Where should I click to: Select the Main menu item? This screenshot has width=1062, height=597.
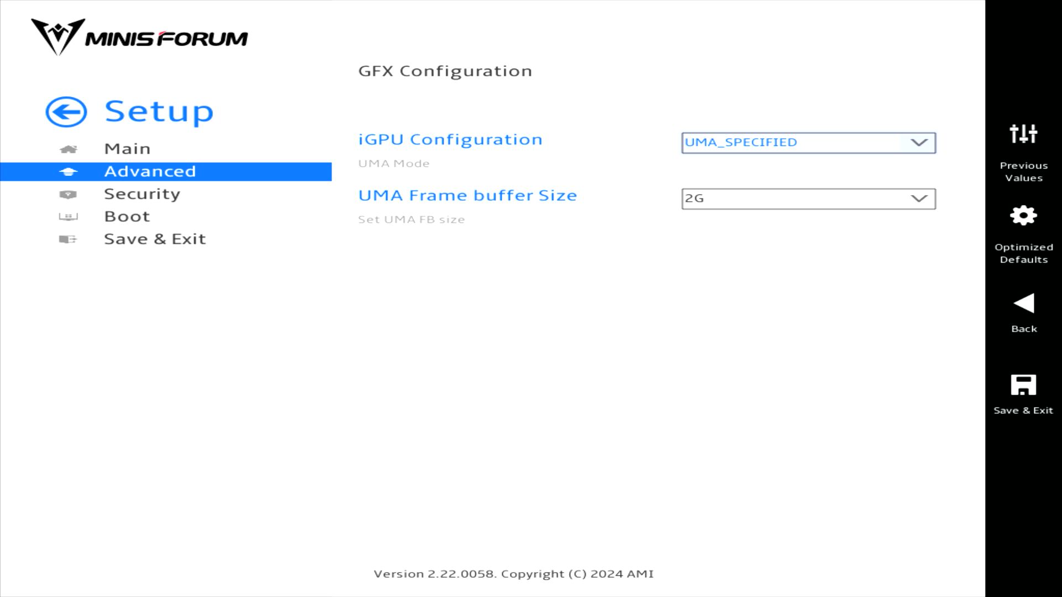[x=127, y=149]
